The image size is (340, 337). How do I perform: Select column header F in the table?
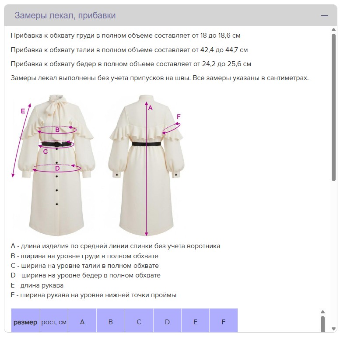click(x=224, y=322)
